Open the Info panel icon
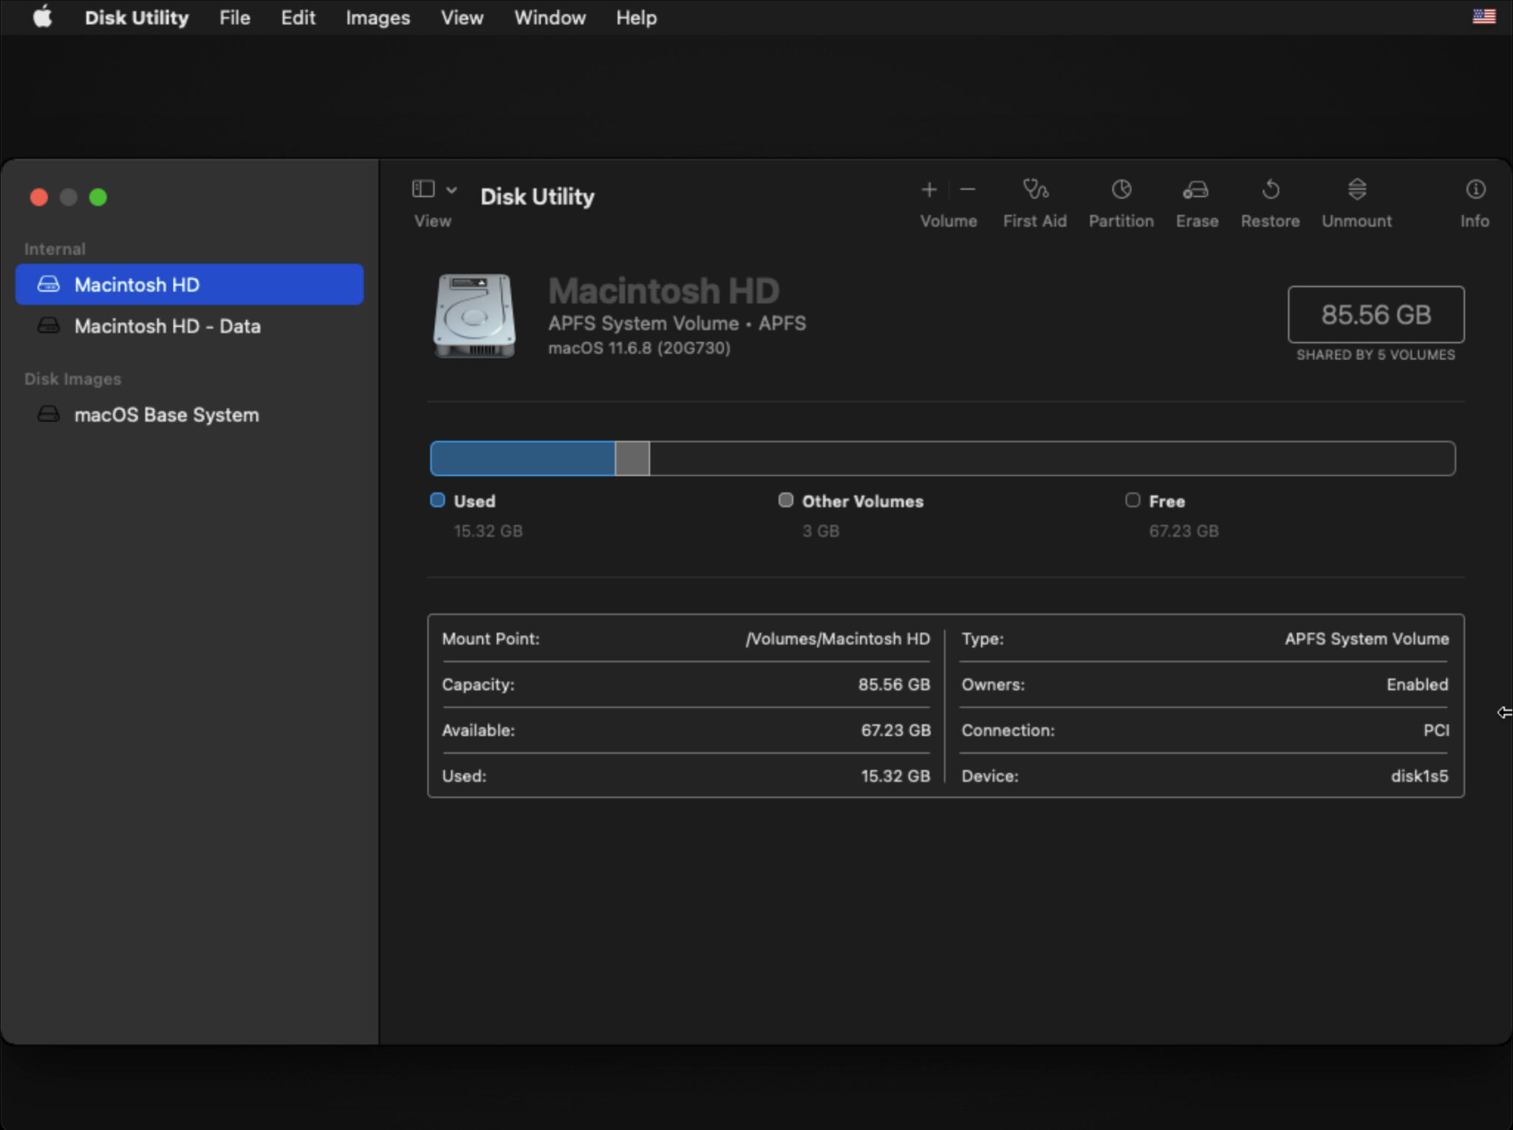1513x1130 pixels. point(1475,190)
